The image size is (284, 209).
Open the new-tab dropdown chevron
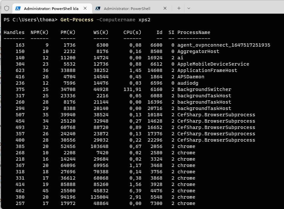click(x=188, y=8)
